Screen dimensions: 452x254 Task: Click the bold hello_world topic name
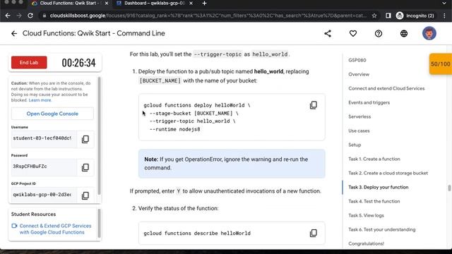[268, 71]
